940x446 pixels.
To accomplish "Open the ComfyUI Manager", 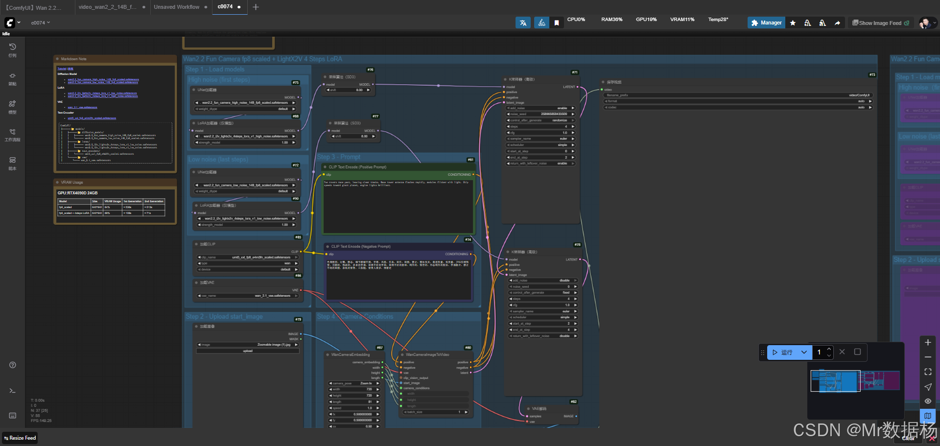I will (766, 23).
